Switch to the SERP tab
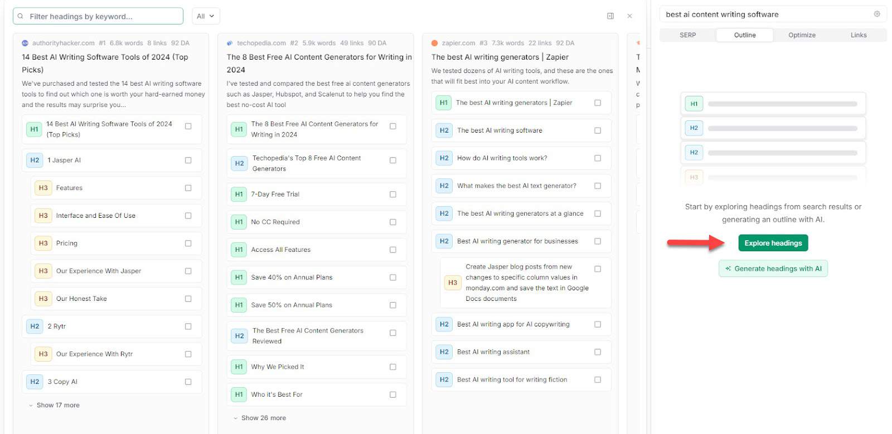 [x=688, y=35]
